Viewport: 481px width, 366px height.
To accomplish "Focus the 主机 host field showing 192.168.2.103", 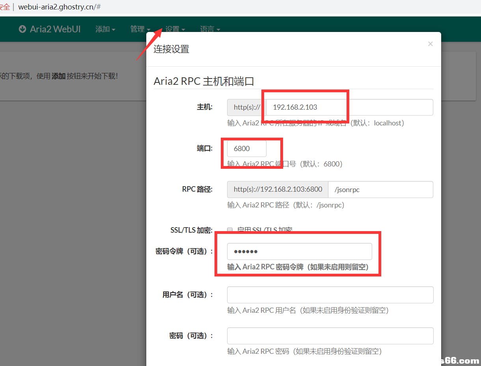I will [349, 107].
